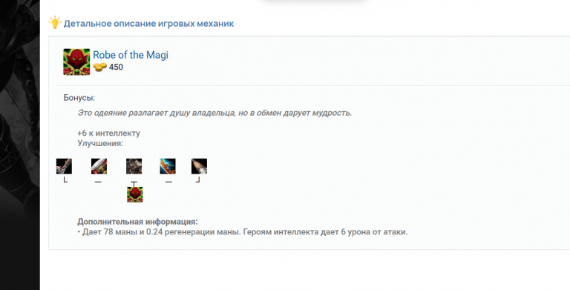The height and width of the screenshot is (290, 570).
Task: Click the 'Бонусы:' label
Action: point(79,98)
